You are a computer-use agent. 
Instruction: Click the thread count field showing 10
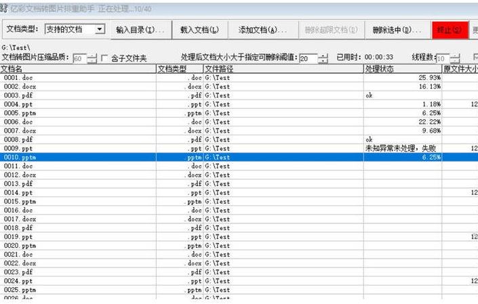point(443,58)
